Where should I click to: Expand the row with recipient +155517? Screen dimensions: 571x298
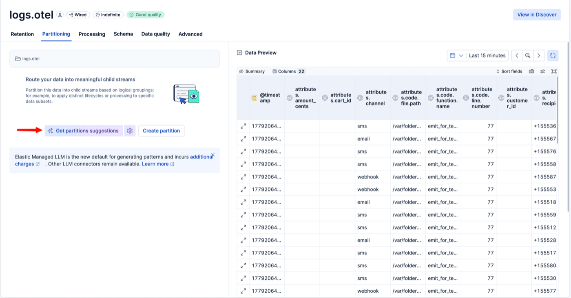click(243, 253)
